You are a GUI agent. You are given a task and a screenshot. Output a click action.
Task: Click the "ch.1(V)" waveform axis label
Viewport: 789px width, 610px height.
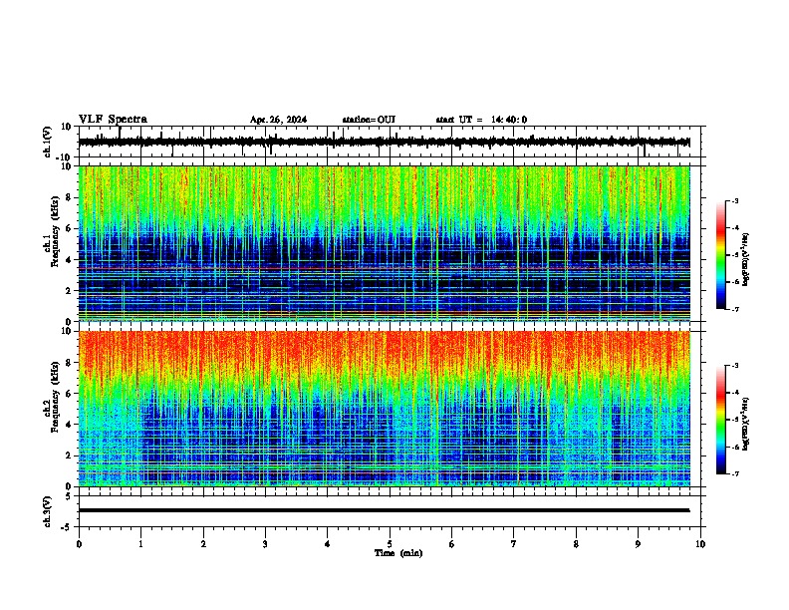(x=48, y=142)
